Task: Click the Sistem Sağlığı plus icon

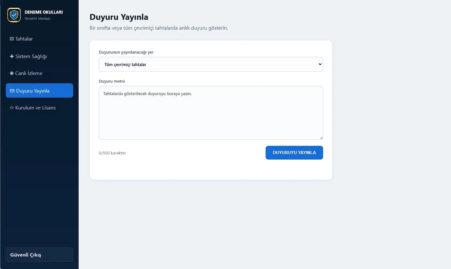Action: [12, 56]
